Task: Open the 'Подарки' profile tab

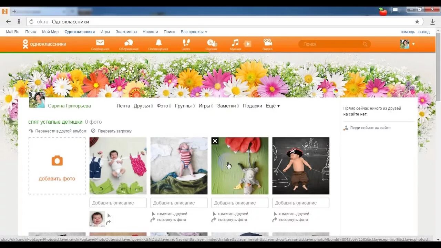Action: pos(253,106)
